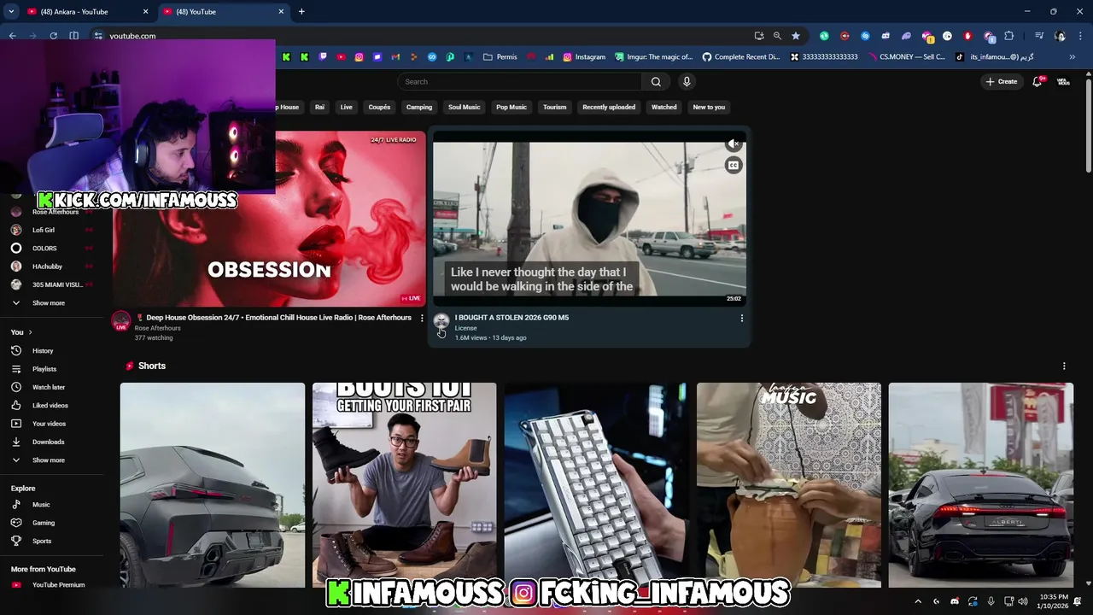Open the GitHub Complete Recent Di... bookmark
Image resolution: width=1093 pixels, height=615 pixels.
click(x=741, y=57)
